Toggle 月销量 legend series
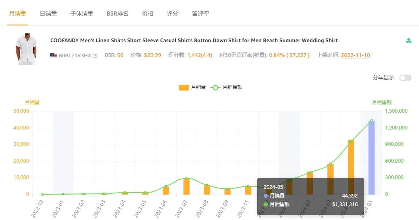The height and width of the screenshot is (220, 419). (193, 87)
